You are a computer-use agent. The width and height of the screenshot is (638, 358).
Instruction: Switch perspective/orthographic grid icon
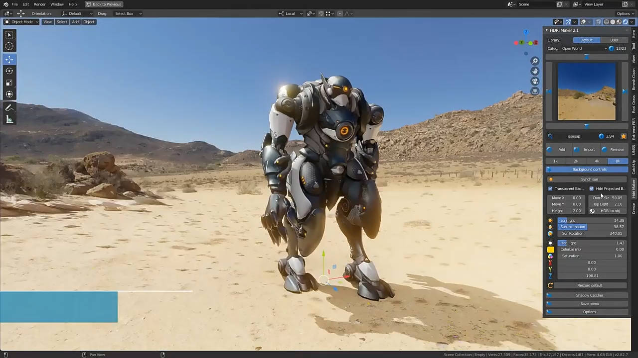tap(535, 91)
